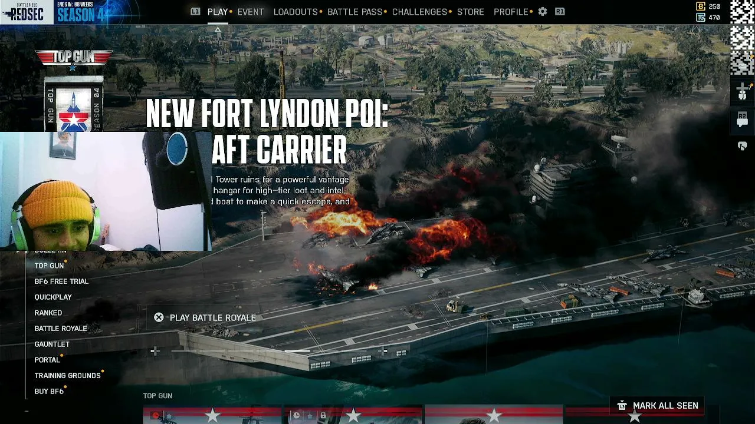Choose QUICKPLAY from the mode list

(53, 297)
